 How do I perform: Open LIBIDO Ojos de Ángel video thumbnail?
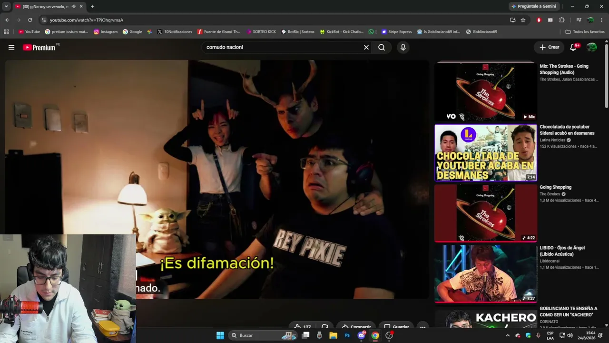pyautogui.click(x=485, y=273)
